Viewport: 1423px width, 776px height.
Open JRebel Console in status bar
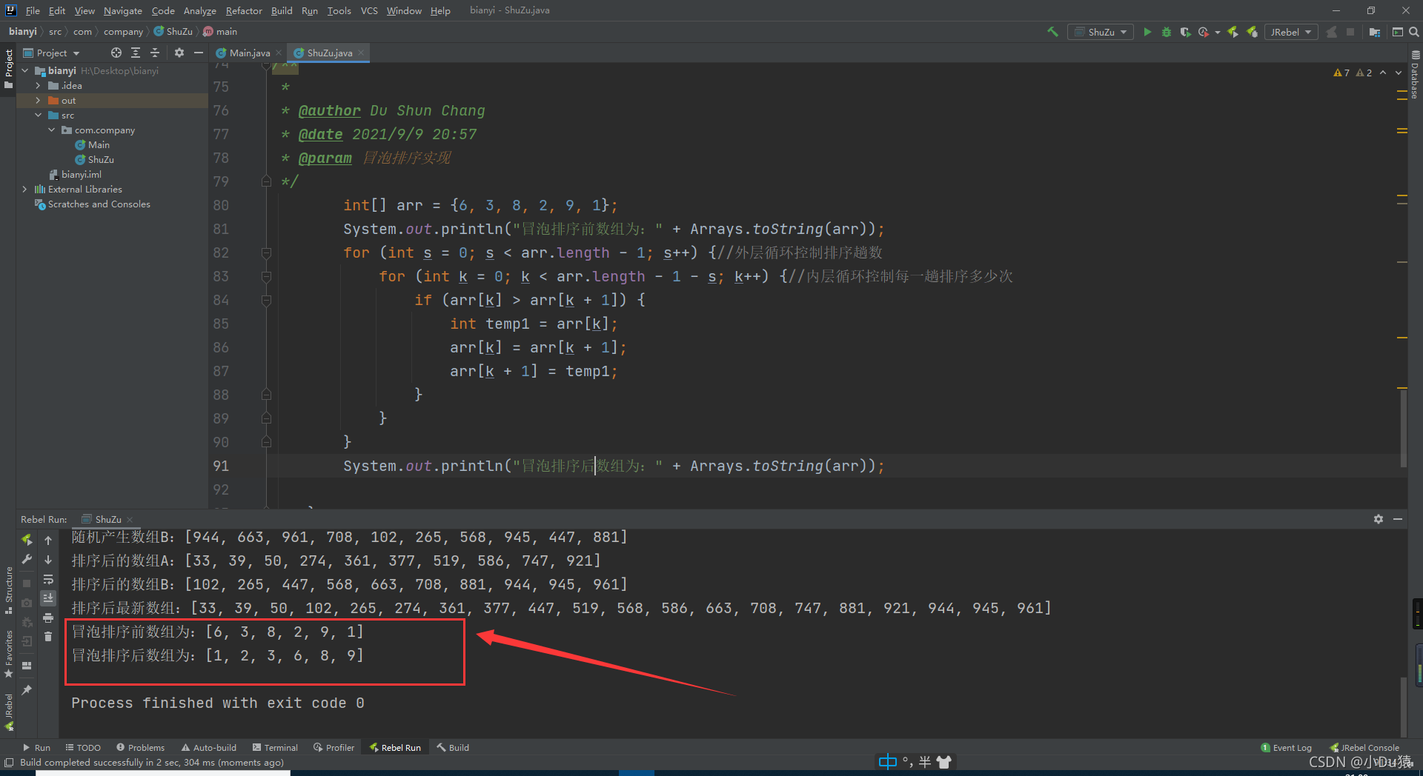click(1364, 747)
